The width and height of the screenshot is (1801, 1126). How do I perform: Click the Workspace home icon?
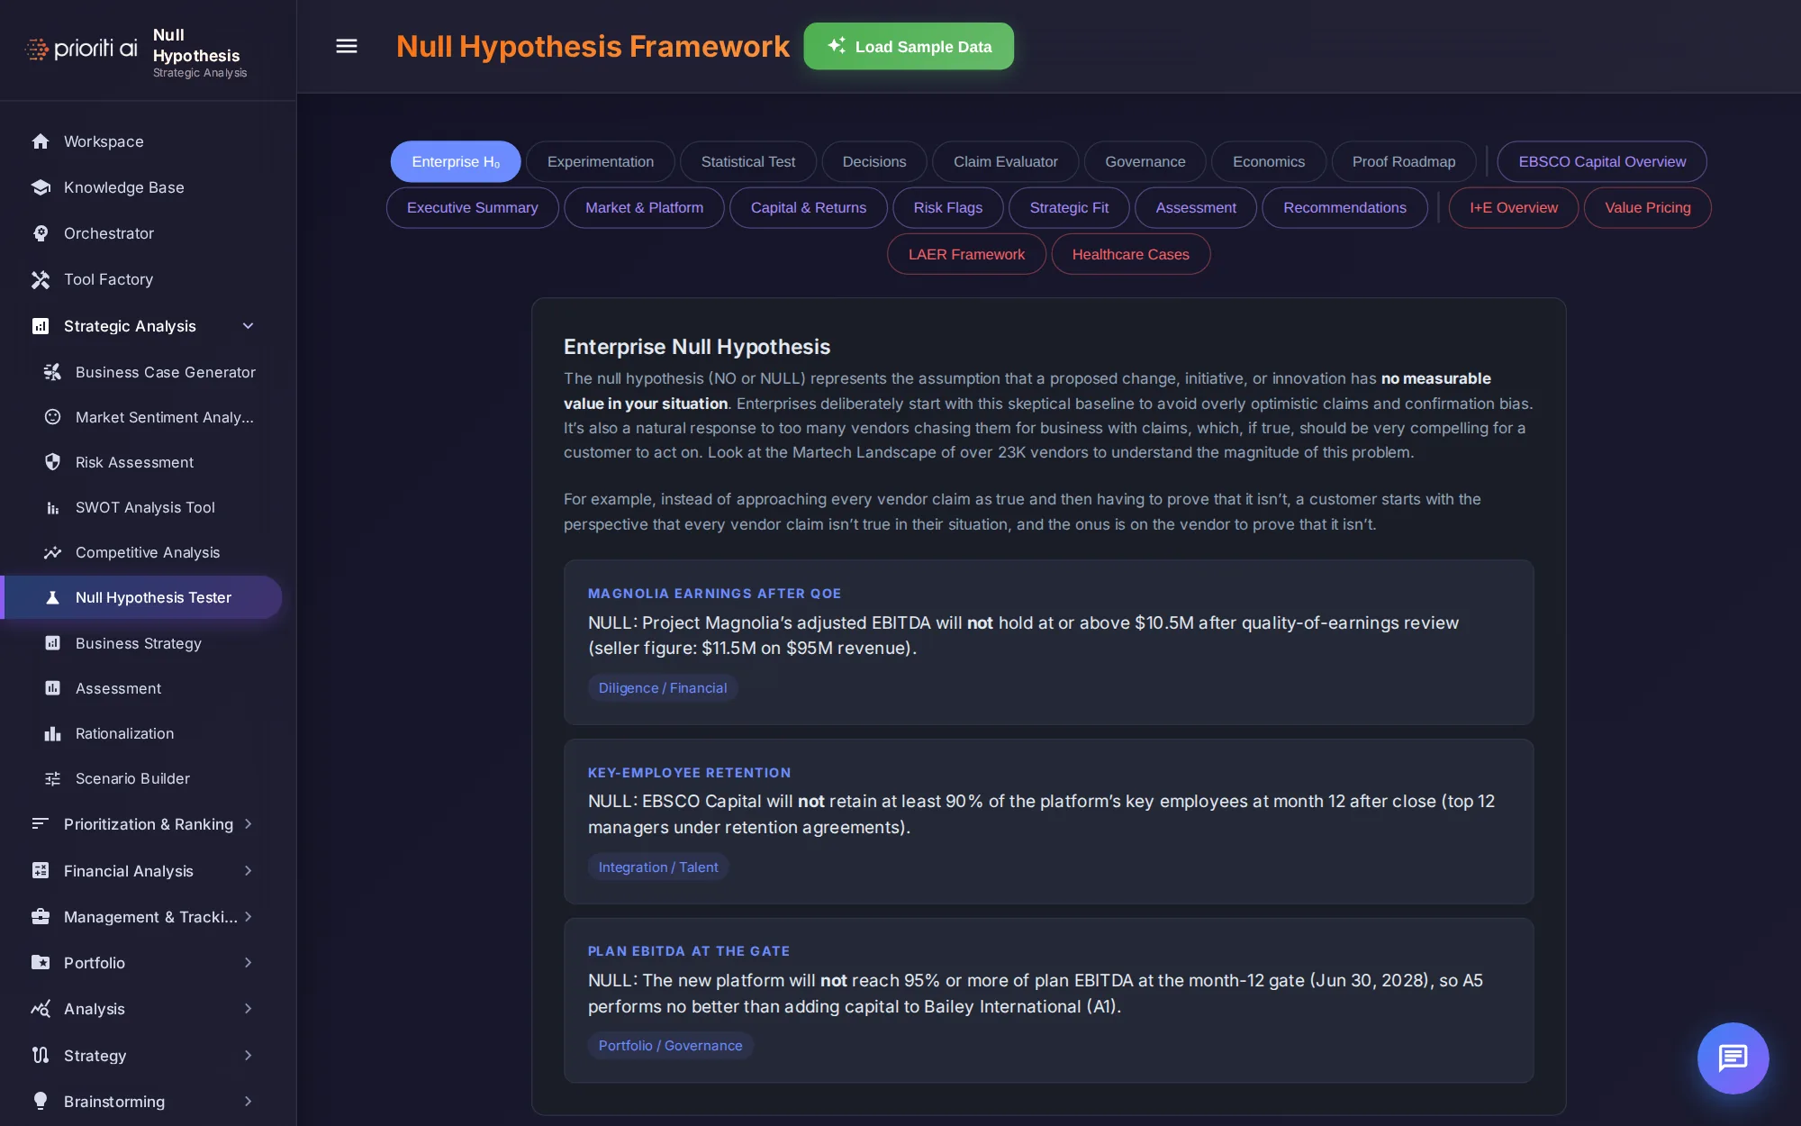pyautogui.click(x=41, y=141)
